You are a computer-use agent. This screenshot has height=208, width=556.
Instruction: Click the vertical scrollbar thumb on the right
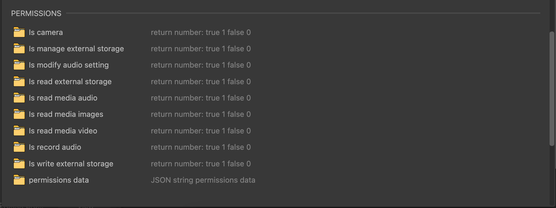(552, 89)
